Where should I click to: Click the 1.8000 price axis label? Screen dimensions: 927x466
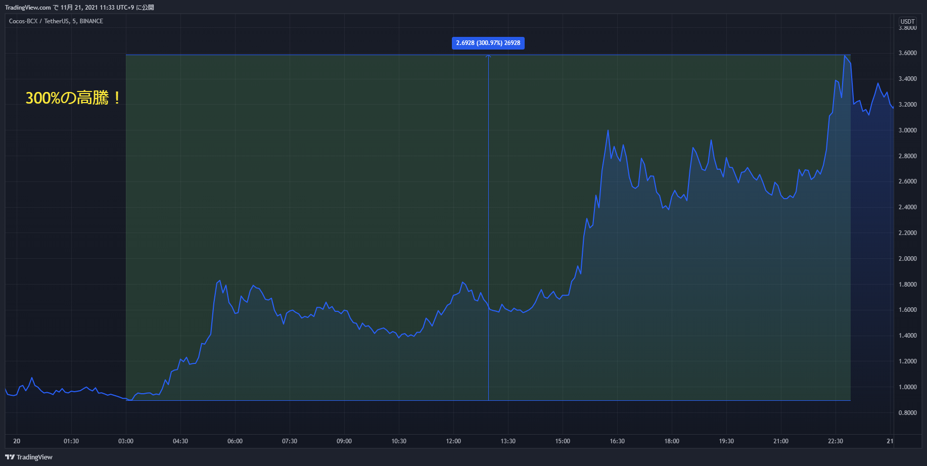click(x=907, y=285)
